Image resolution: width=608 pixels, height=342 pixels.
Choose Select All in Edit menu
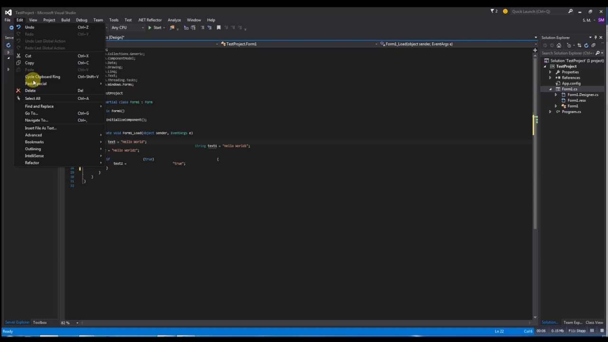click(59, 98)
